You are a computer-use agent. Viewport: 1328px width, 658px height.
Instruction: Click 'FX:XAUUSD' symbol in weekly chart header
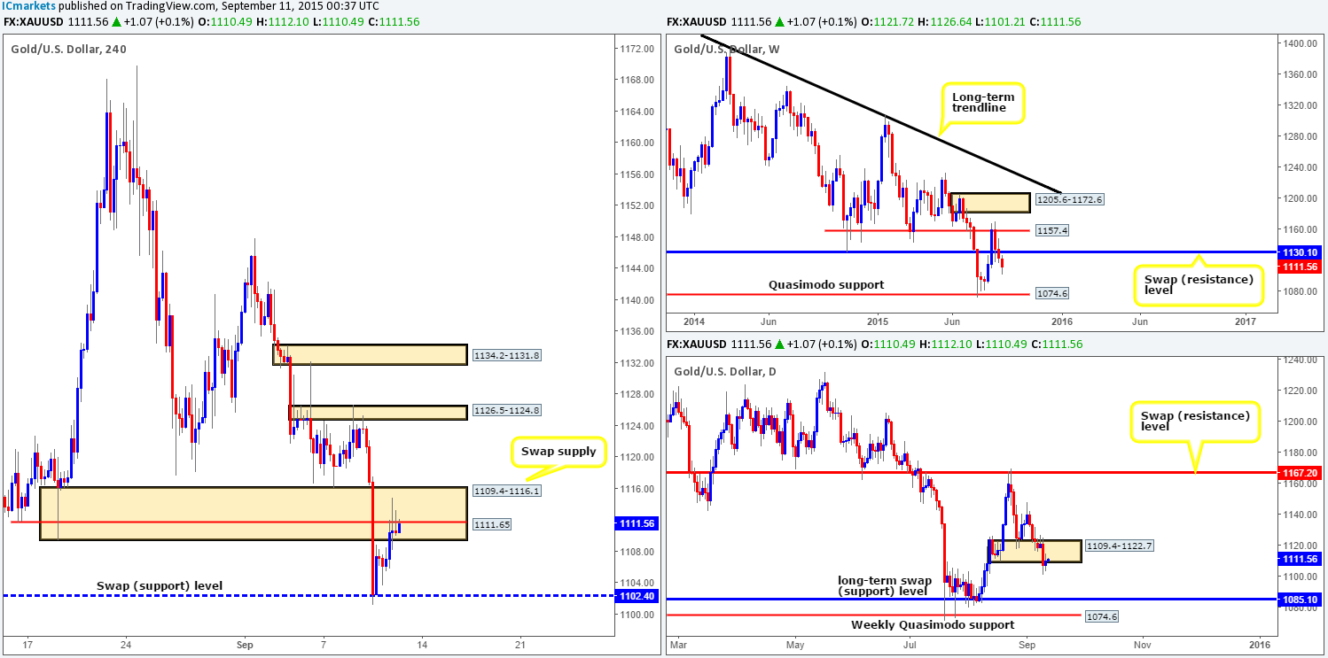(x=695, y=22)
